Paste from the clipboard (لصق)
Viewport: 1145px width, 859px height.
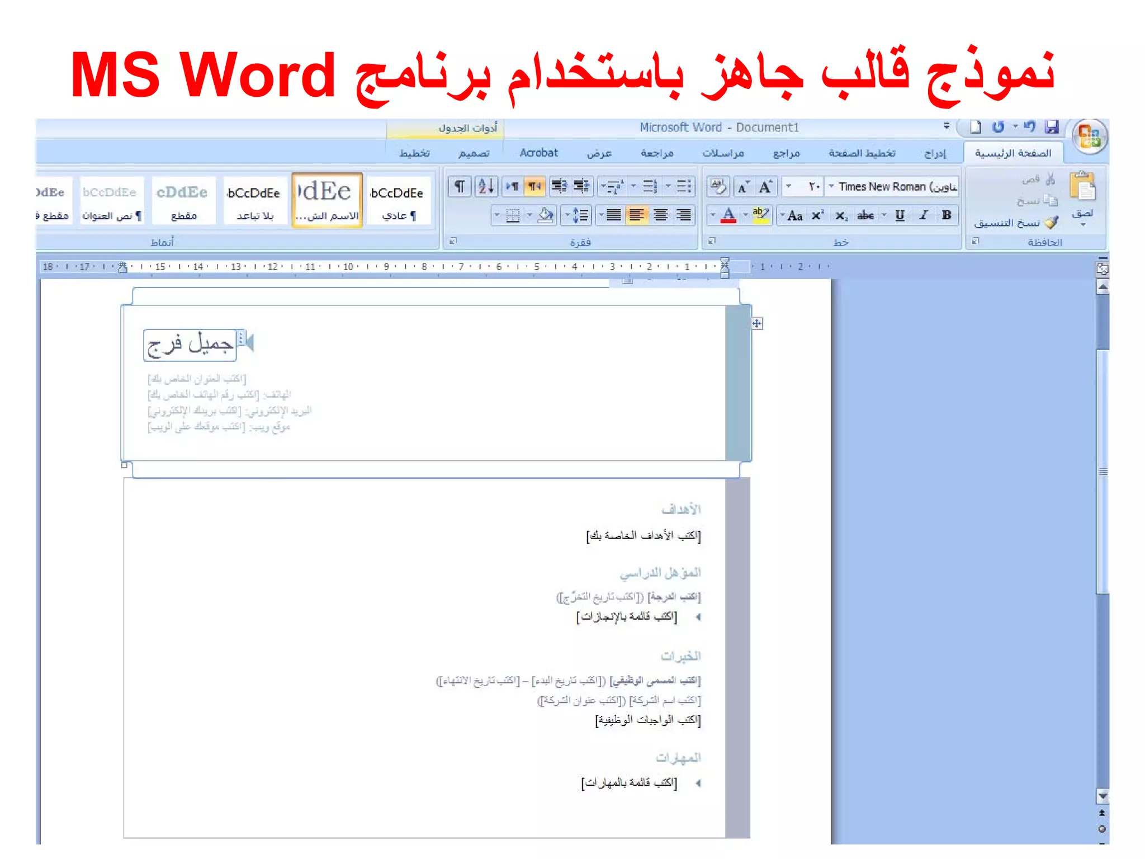1082,199
